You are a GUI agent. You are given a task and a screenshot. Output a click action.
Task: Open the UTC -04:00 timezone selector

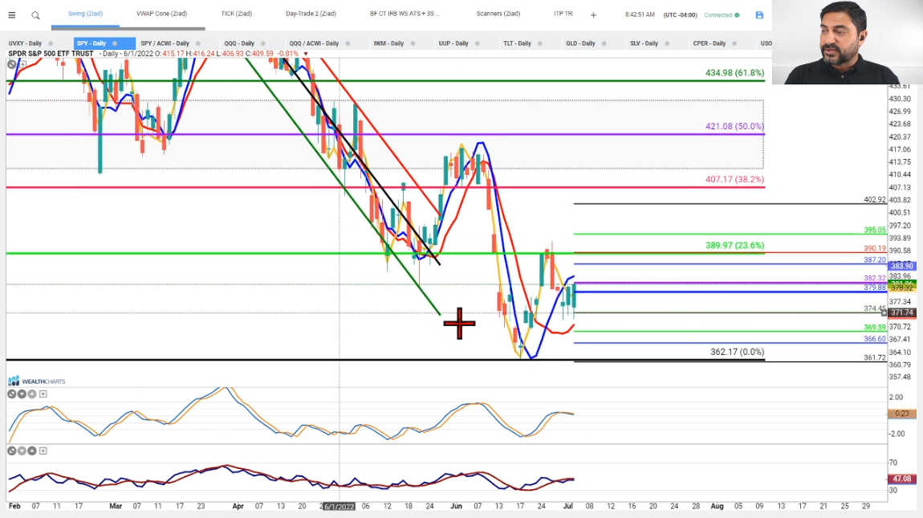(680, 14)
